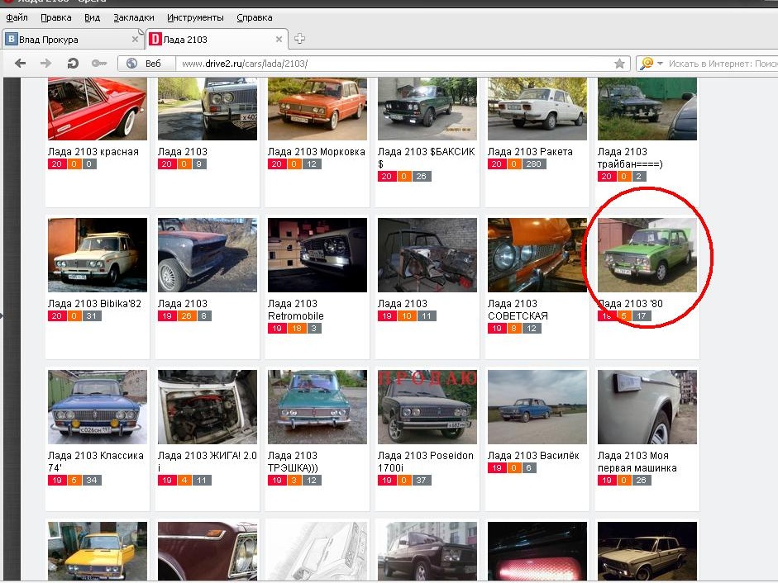The width and height of the screenshot is (778, 583).
Task: Reload the page with the refresh icon
Action: pyautogui.click(x=73, y=64)
